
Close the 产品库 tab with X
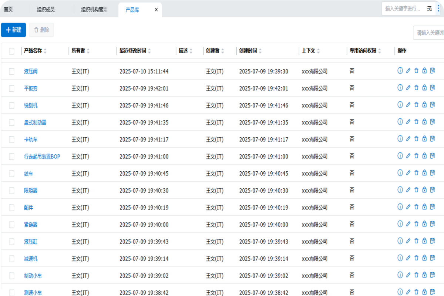[x=156, y=10]
